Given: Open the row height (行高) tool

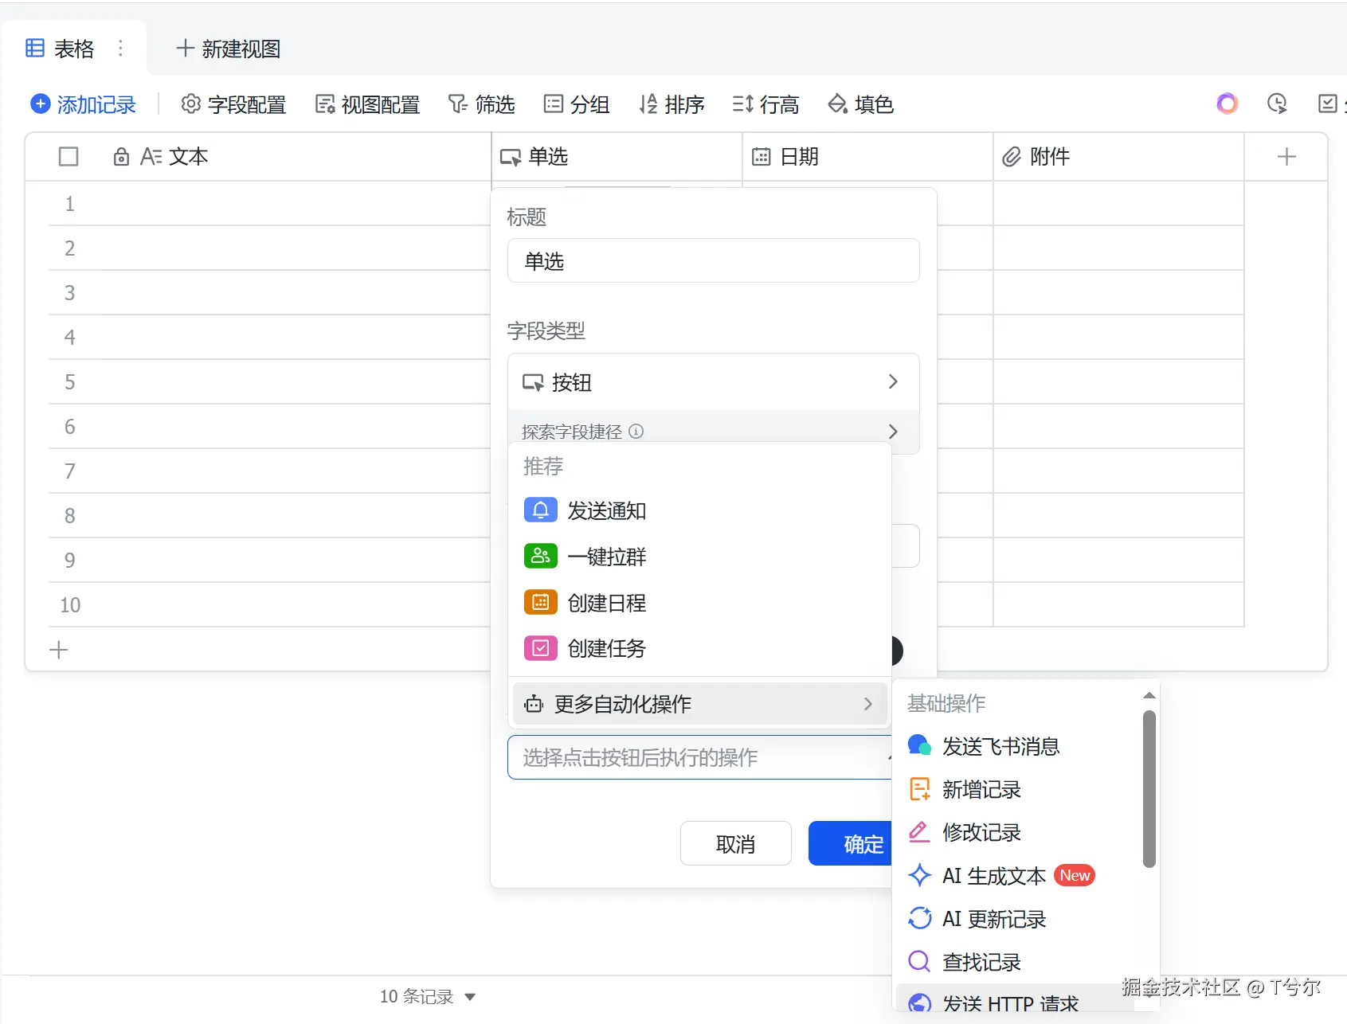Looking at the screenshot, I should click(x=766, y=104).
